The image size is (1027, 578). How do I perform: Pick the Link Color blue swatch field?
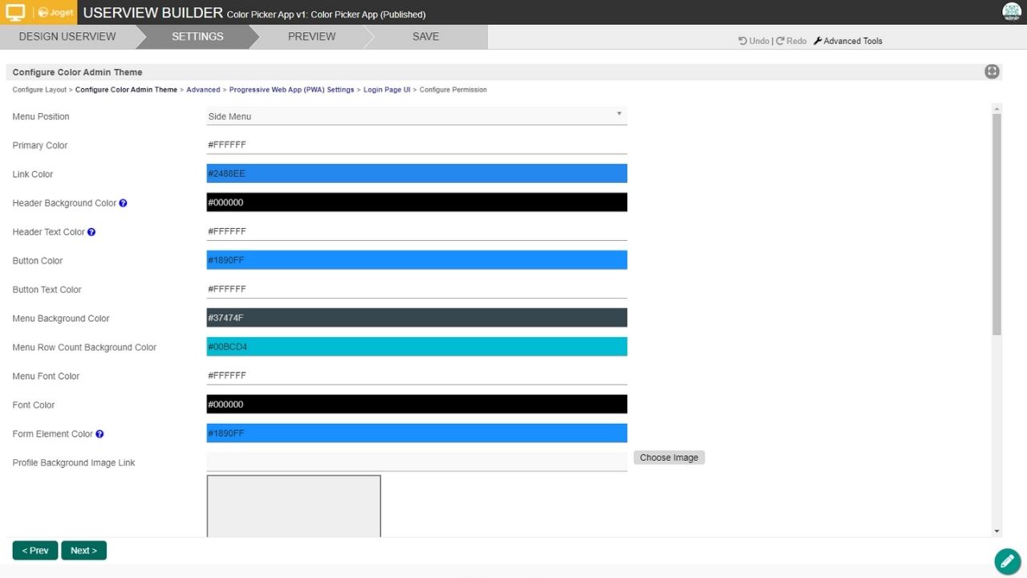click(416, 173)
